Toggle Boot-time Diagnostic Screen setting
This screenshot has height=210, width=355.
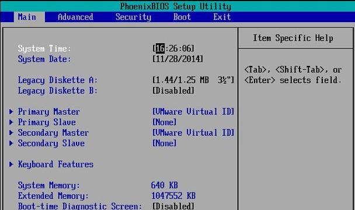click(x=173, y=206)
